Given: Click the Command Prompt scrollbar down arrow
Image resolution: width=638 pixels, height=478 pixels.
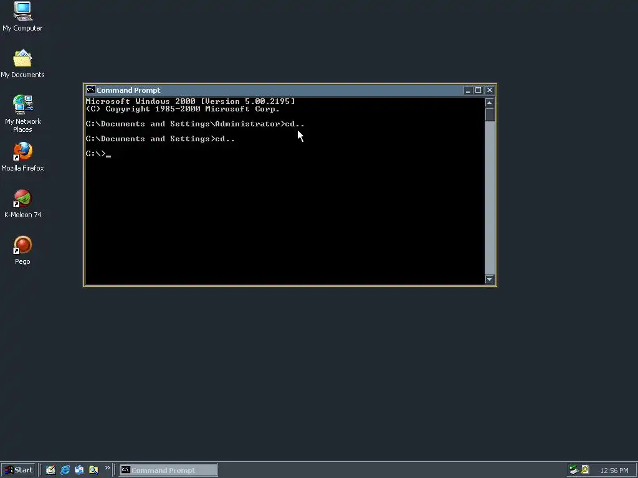Looking at the screenshot, I should coord(490,279).
